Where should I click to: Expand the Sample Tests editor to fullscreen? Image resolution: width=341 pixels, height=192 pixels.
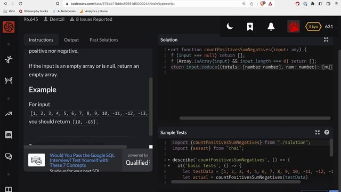[318, 132]
